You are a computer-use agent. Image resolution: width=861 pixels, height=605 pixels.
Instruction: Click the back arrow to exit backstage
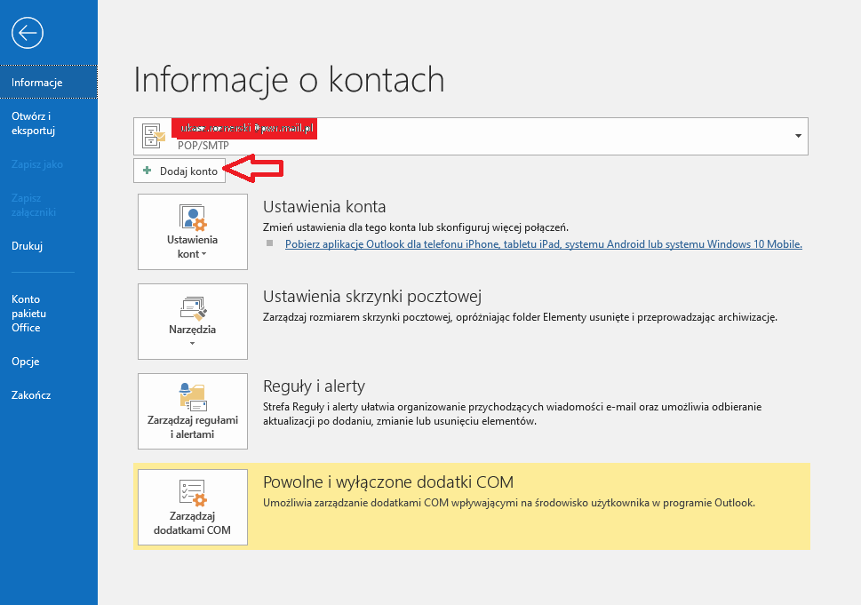click(28, 33)
